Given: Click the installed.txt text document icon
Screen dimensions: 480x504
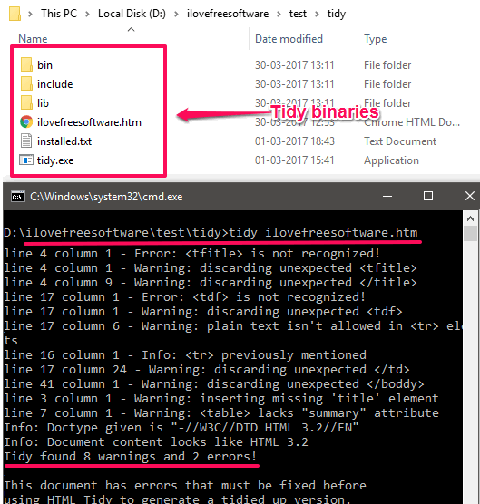Looking at the screenshot, I should point(26,141).
